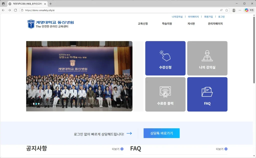Open the 로그인 link
The image size is (256, 158).
coord(221,16)
